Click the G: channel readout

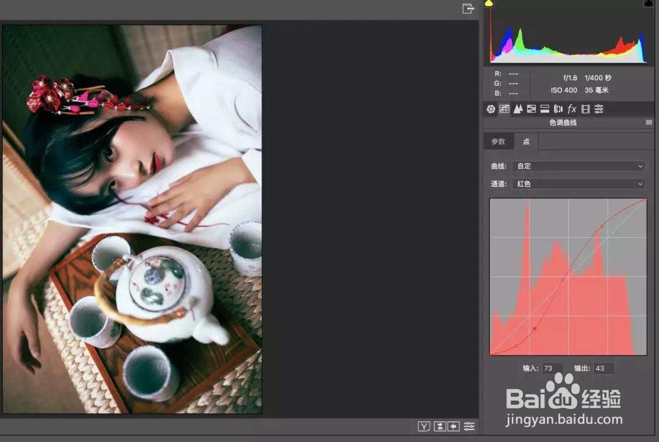pos(506,84)
